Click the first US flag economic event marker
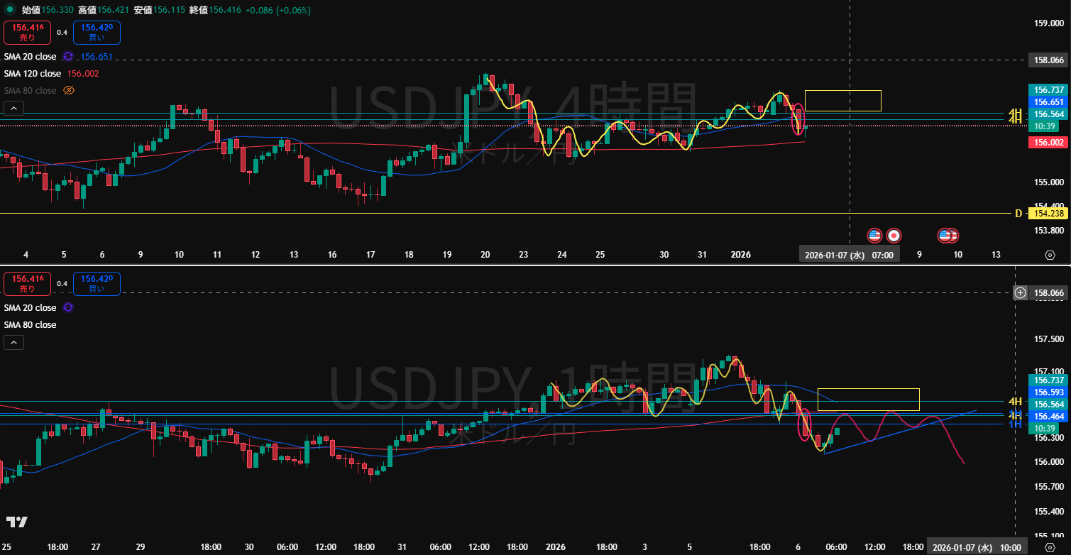1071x555 pixels. (x=874, y=235)
